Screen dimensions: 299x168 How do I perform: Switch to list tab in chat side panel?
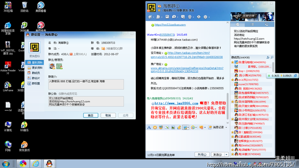(252, 24)
